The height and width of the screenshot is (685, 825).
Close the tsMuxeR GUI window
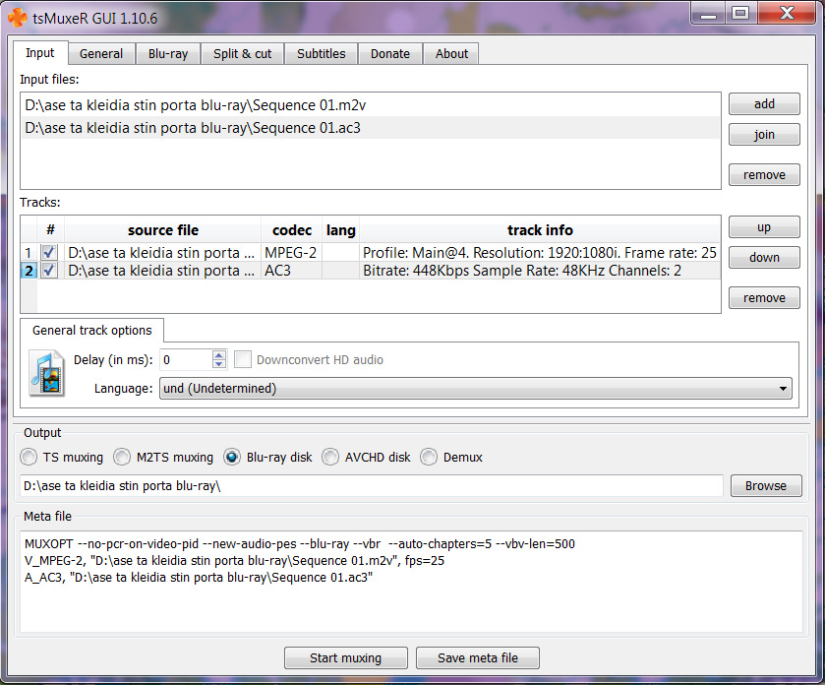coord(787,14)
